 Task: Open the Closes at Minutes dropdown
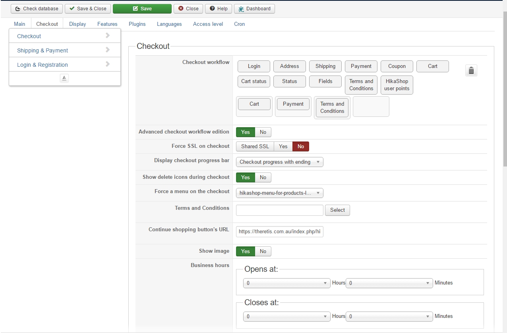pos(389,316)
